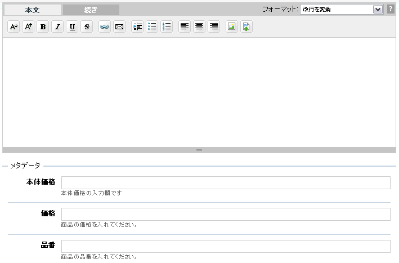Open the フォーマット dropdown

click(x=342, y=10)
